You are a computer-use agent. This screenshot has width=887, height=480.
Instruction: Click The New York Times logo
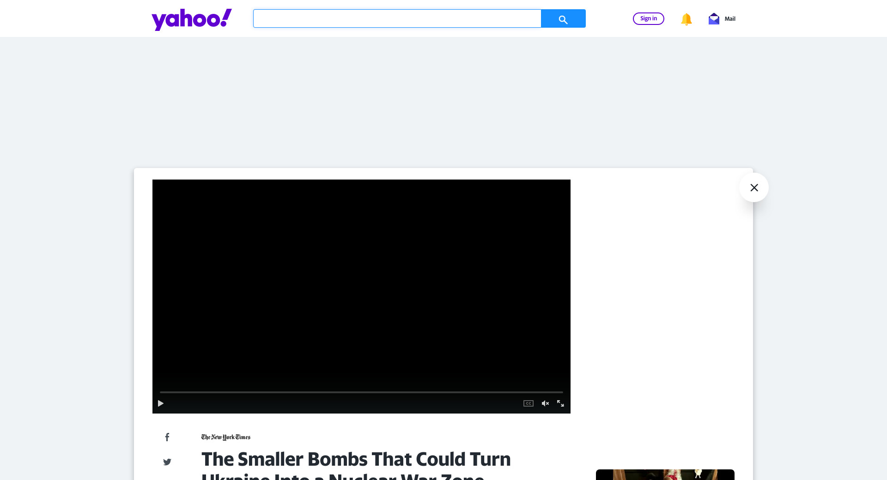tap(226, 437)
